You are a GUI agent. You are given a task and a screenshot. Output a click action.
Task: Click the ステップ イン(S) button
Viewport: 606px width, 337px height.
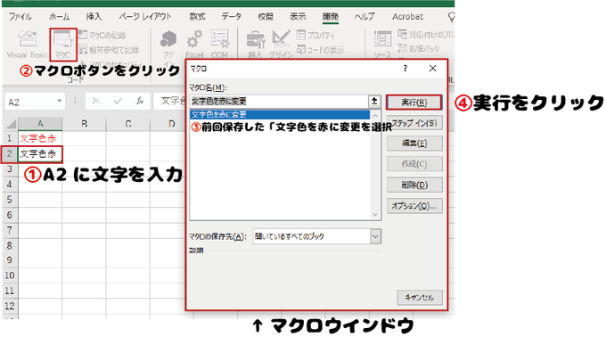(x=414, y=123)
